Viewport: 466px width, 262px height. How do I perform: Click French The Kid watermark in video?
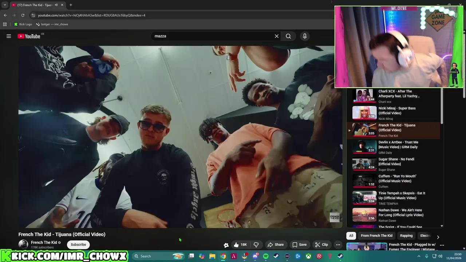335,218
